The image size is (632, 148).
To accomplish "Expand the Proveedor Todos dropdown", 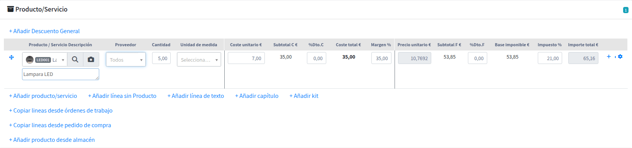I will pos(126,60).
